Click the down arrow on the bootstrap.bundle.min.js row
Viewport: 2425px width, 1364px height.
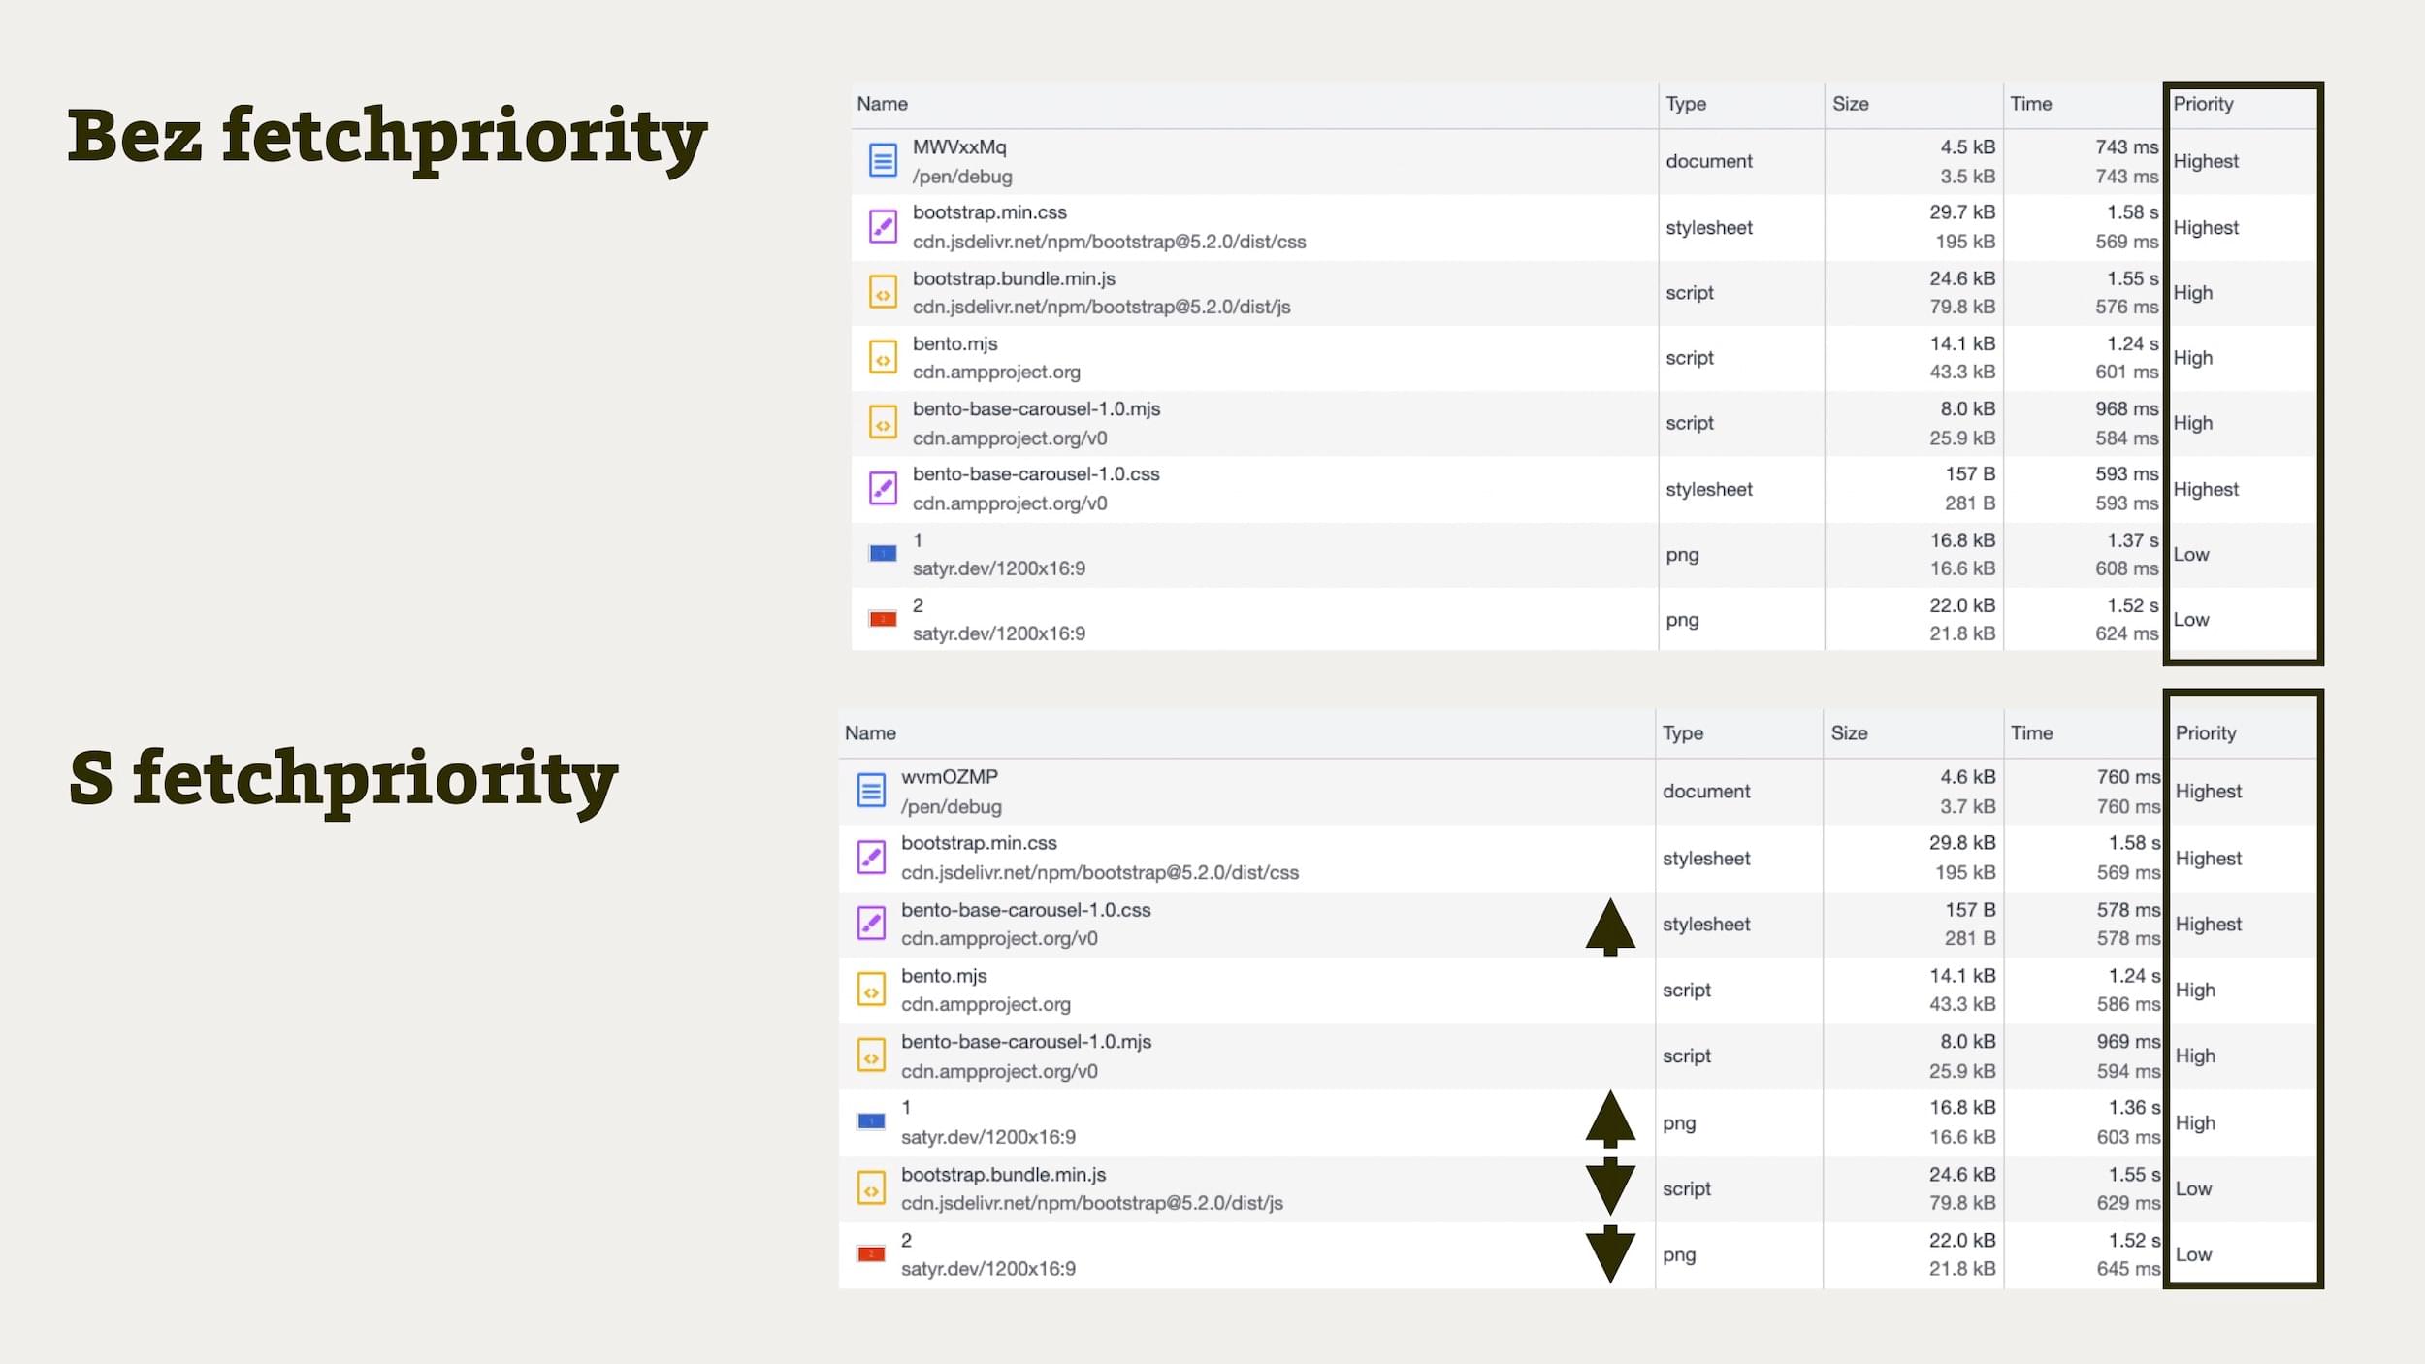click(x=1610, y=1186)
